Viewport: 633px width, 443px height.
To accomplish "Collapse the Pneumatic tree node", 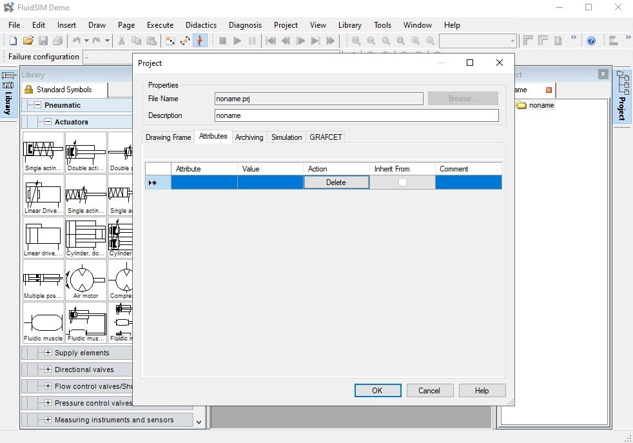I will (37, 105).
